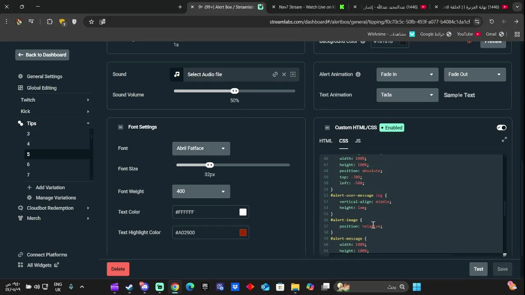Select Tips variation 6
This screenshot has width=525, height=295.
click(x=28, y=164)
